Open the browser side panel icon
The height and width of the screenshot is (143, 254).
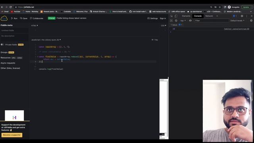(225, 7)
